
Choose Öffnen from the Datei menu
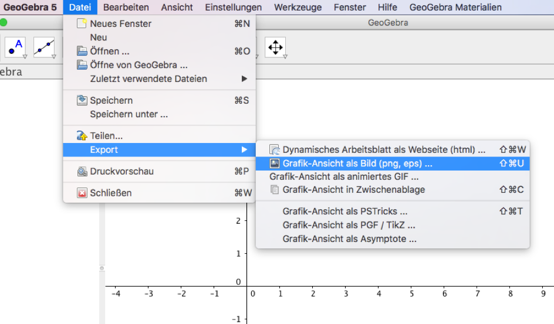coord(109,51)
